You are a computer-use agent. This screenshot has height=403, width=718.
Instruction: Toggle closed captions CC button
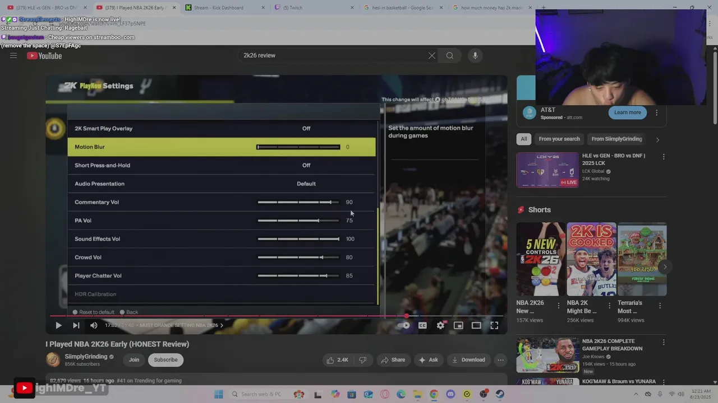(x=422, y=325)
